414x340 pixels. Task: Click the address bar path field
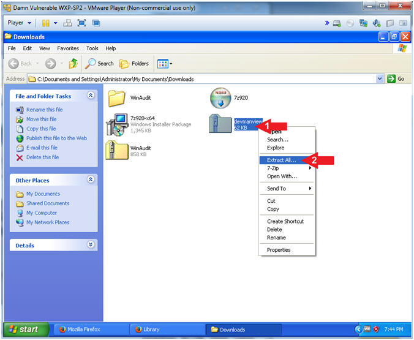tap(202, 79)
